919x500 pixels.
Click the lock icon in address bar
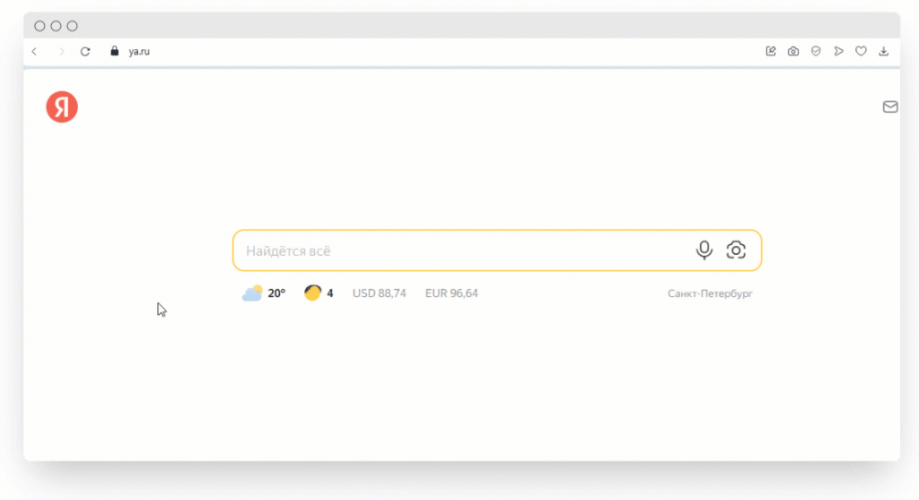coord(114,51)
